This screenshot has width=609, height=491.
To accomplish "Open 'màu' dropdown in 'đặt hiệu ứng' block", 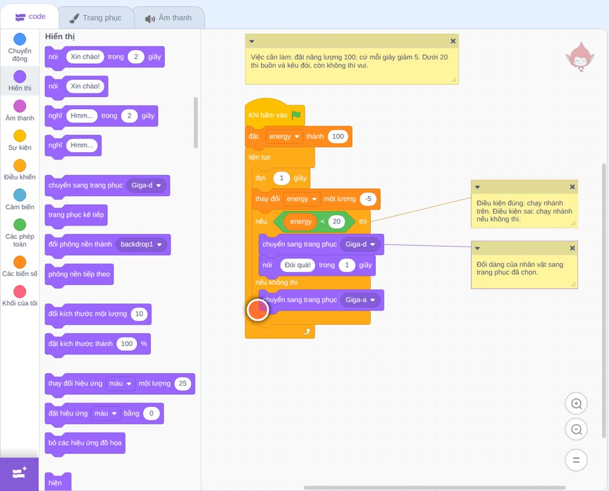I will click(x=105, y=413).
